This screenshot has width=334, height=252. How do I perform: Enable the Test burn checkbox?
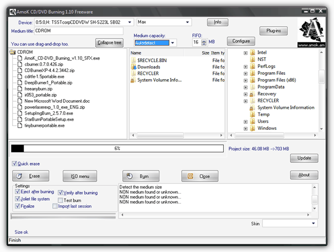(61, 200)
